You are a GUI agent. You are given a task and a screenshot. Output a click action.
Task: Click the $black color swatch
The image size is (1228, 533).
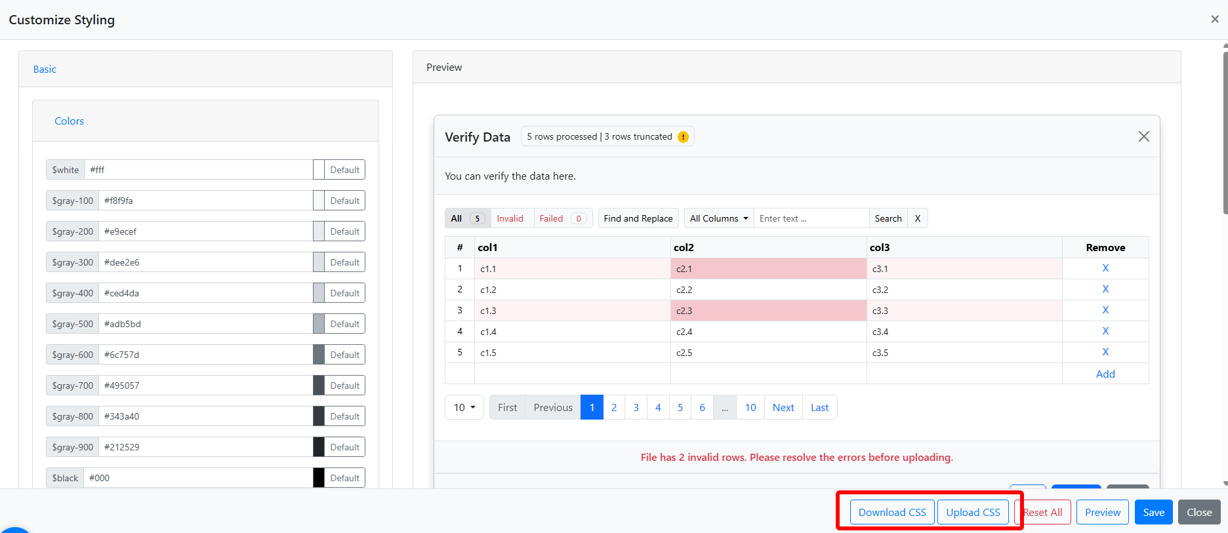coord(319,478)
